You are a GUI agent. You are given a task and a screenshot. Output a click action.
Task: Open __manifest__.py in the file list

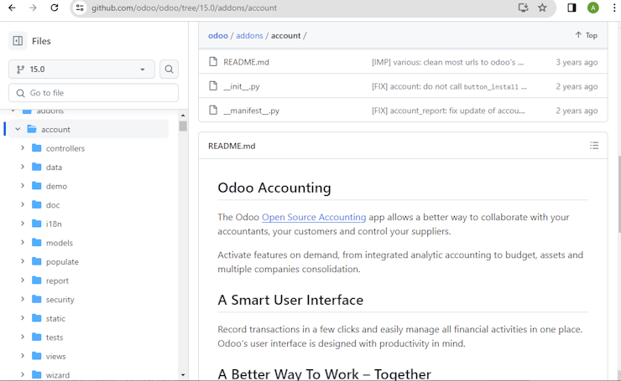(252, 111)
